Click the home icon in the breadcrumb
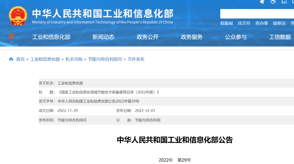 (x=11, y=59)
